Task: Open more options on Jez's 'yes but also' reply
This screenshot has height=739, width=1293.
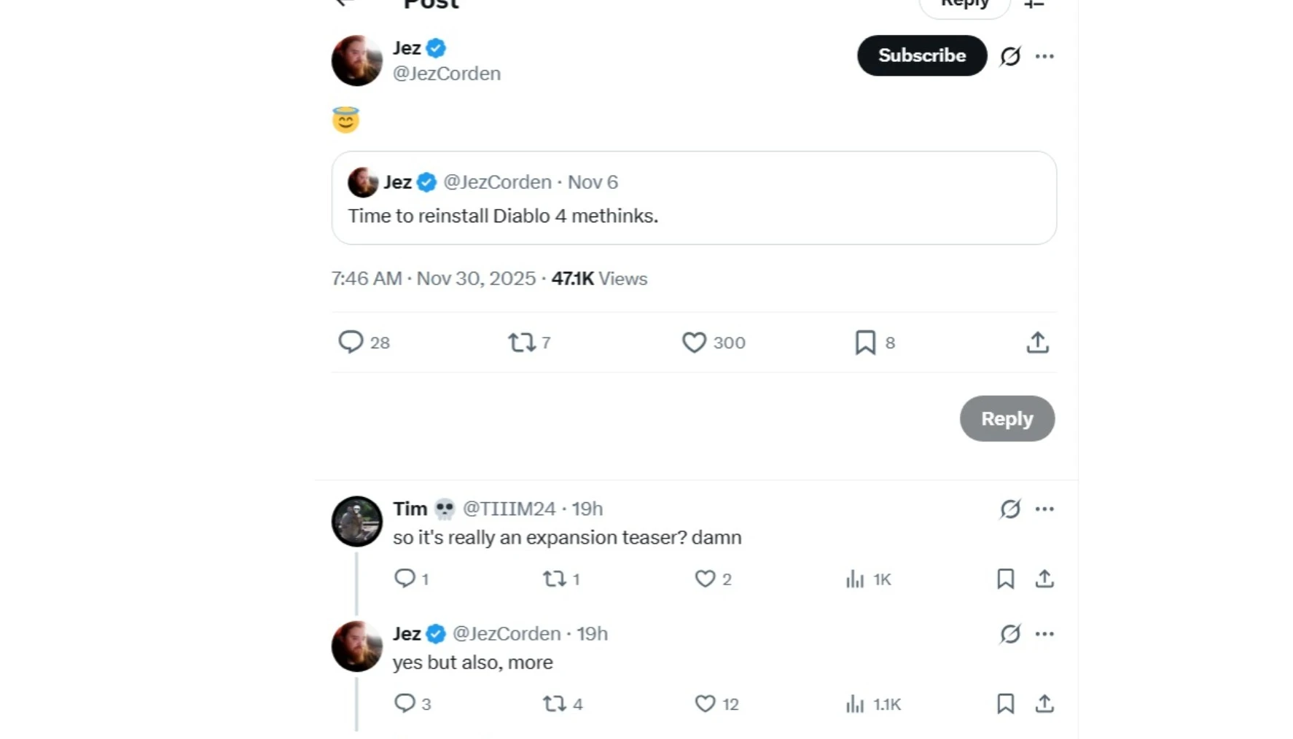Action: point(1044,634)
